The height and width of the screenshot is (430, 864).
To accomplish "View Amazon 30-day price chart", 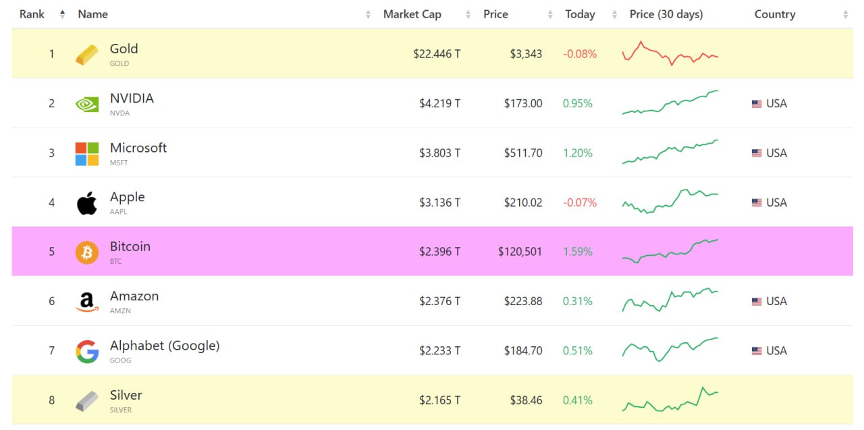I will click(670, 300).
